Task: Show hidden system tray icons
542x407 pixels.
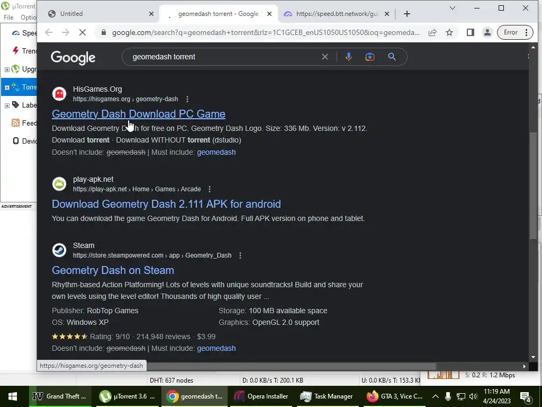Action: coord(436,396)
